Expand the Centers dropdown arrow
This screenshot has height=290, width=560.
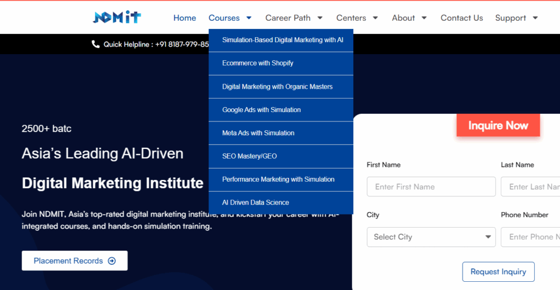[375, 18]
